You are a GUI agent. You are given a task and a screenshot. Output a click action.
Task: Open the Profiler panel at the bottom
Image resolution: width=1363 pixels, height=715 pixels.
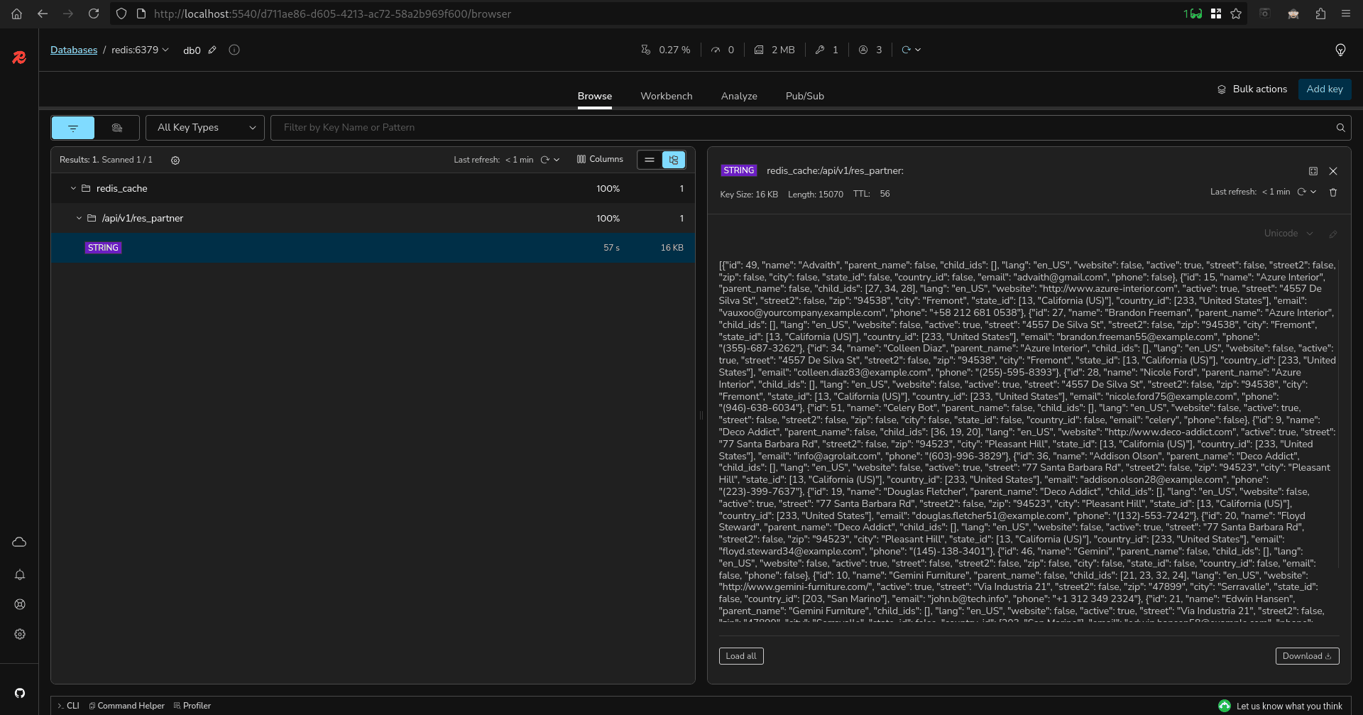point(192,705)
